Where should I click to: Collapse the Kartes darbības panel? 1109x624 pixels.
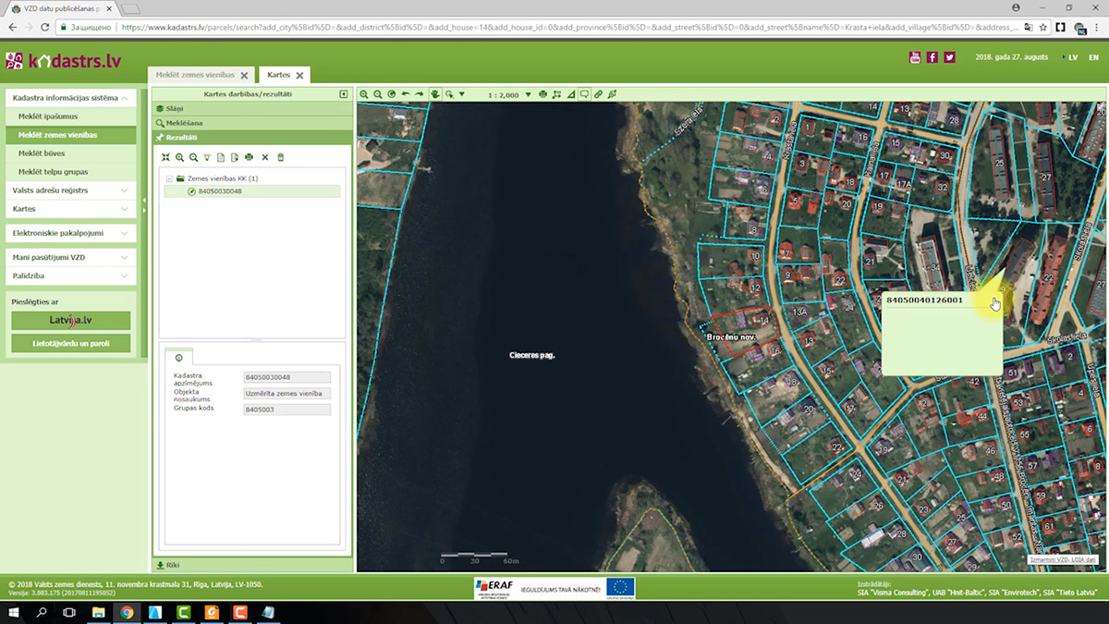(x=343, y=94)
